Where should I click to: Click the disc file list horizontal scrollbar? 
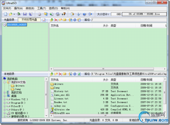click(x=103, y=69)
